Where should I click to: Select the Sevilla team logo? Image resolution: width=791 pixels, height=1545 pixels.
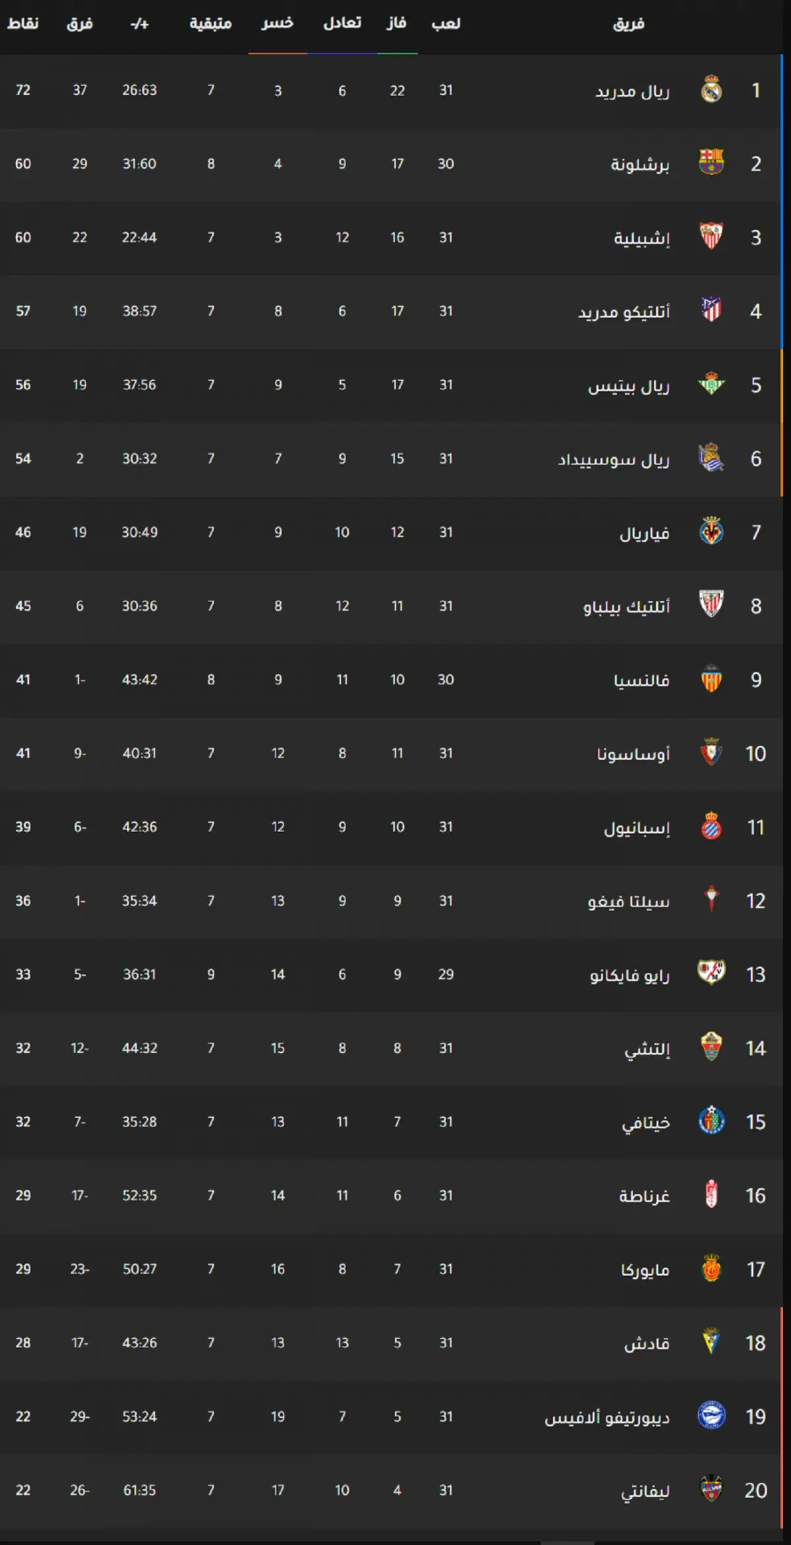(711, 237)
